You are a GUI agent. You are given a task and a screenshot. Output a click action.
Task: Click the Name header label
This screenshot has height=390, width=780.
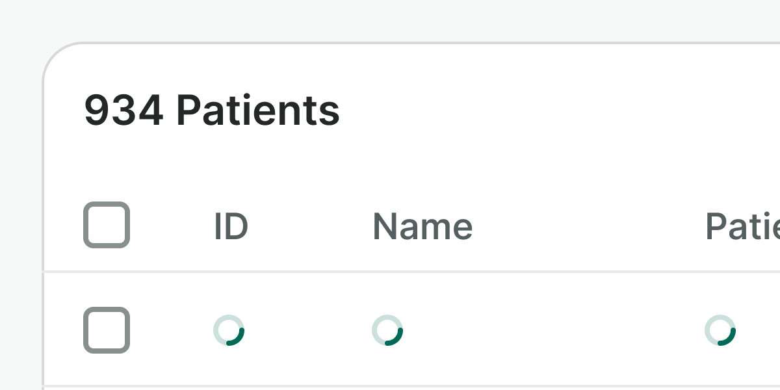[x=422, y=227]
